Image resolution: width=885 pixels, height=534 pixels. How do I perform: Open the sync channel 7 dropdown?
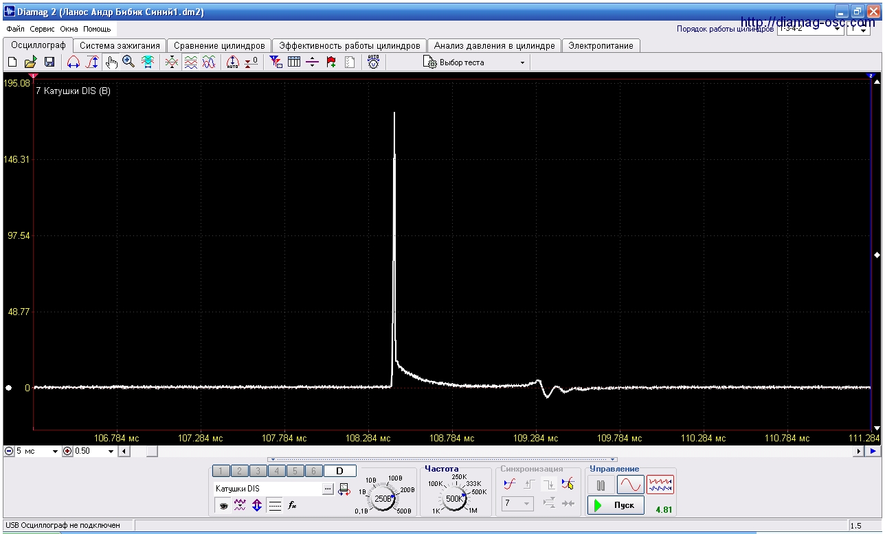click(517, 504)
